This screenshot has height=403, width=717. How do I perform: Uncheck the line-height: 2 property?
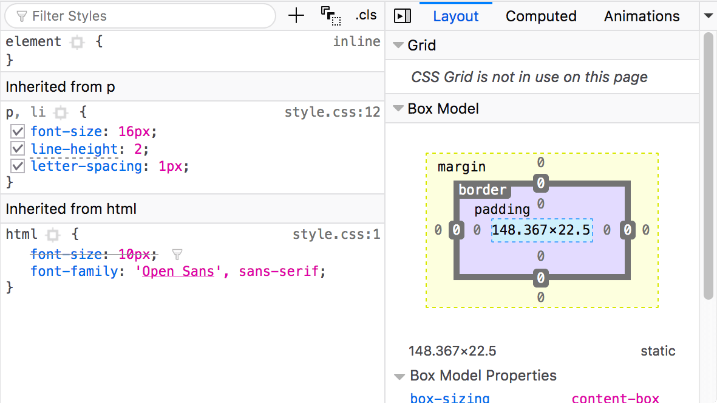click(x=17, y=148)
